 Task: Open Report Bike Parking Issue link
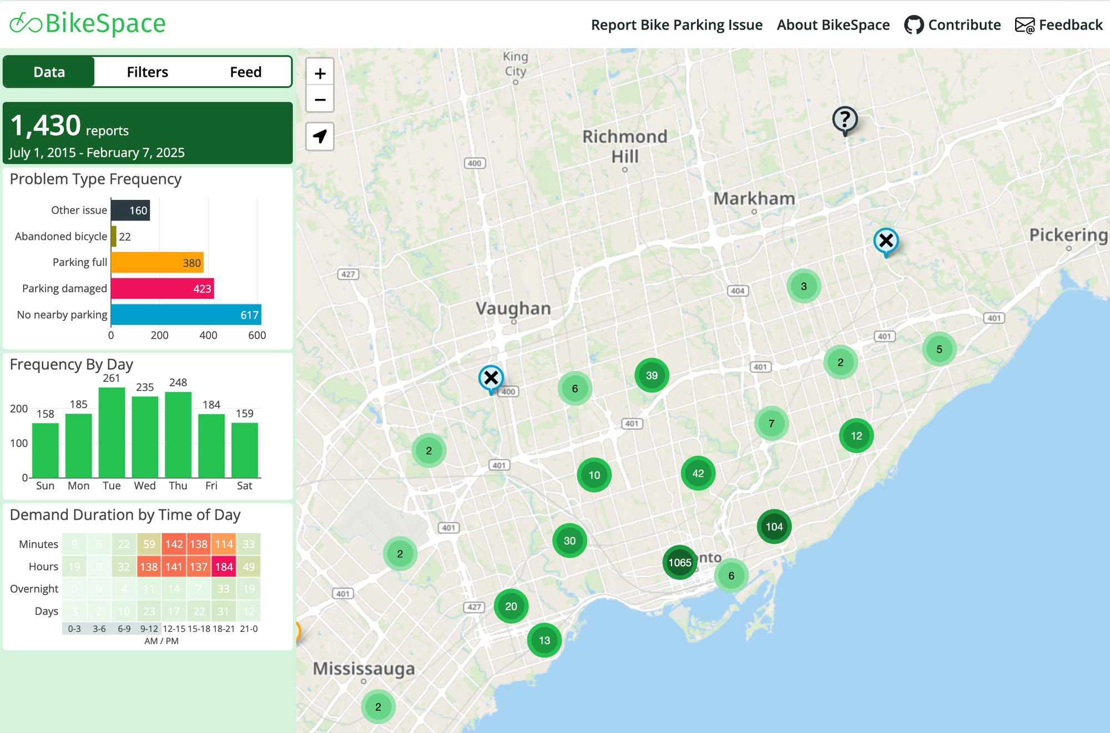677,25
